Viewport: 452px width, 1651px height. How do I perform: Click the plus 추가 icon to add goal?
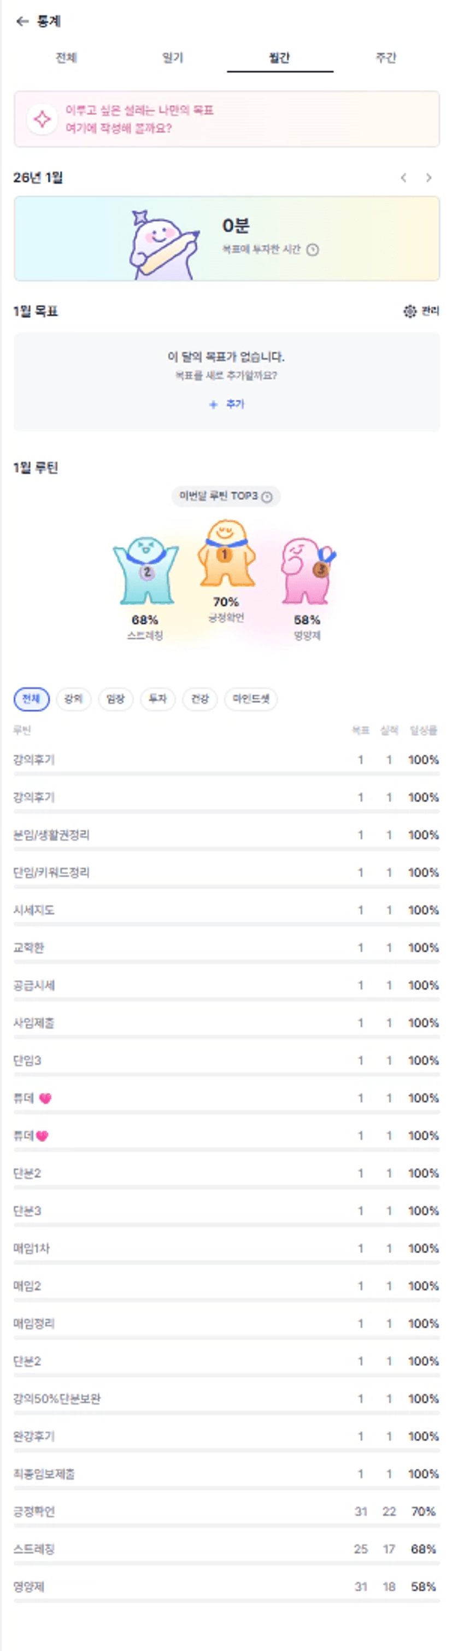point(214,404)
